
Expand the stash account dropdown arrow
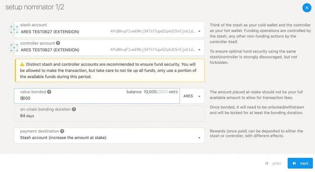pos(199,32)
